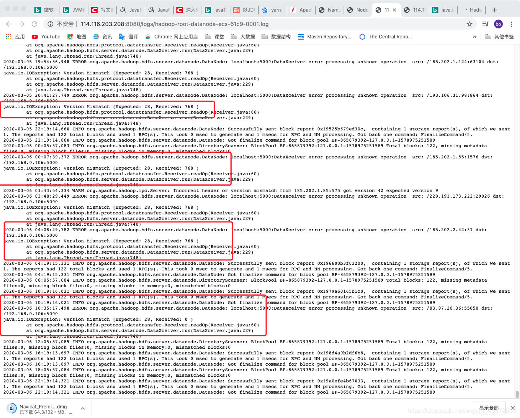Click the log line 2020-03-06 22:19:14,321 Got finalize
Viewport: 520px width, 418px height.
tap(219, 392)
